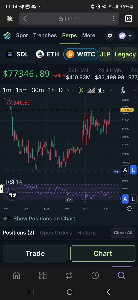Open the TradingView logo

13,195
